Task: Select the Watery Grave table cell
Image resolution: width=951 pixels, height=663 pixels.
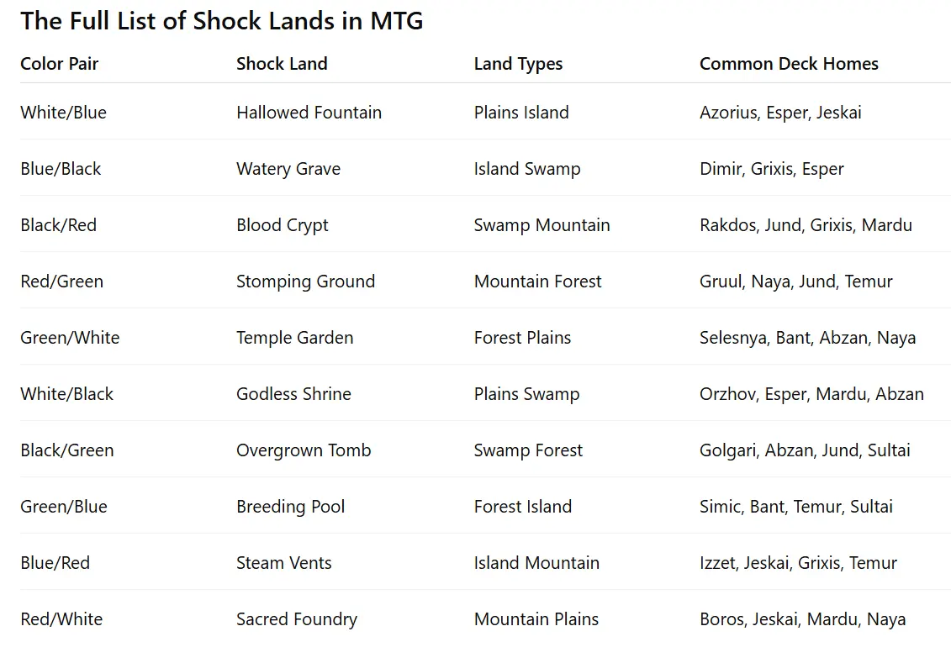Action: click(288, 169)
